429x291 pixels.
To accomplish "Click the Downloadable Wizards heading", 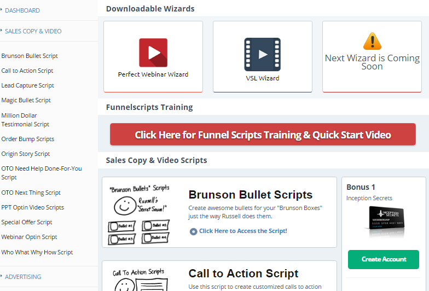I will point(150,9).
